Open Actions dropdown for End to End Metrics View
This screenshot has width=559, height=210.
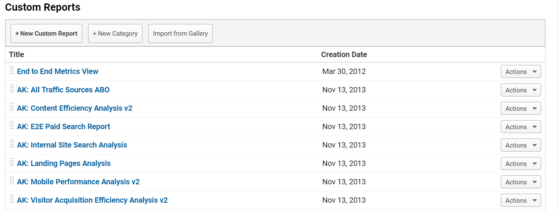(x=521, y=72)
